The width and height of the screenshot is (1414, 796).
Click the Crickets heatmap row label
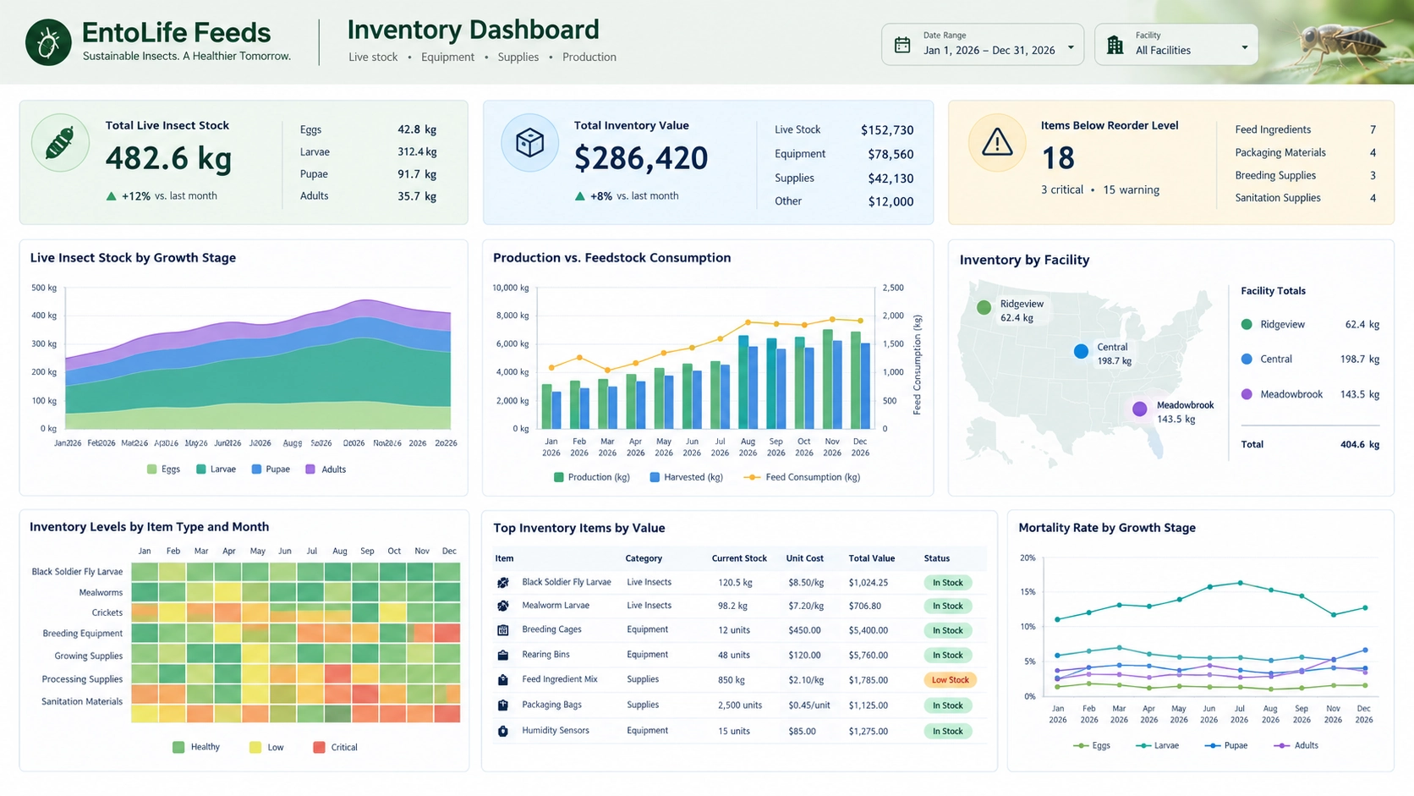point(107,613)
